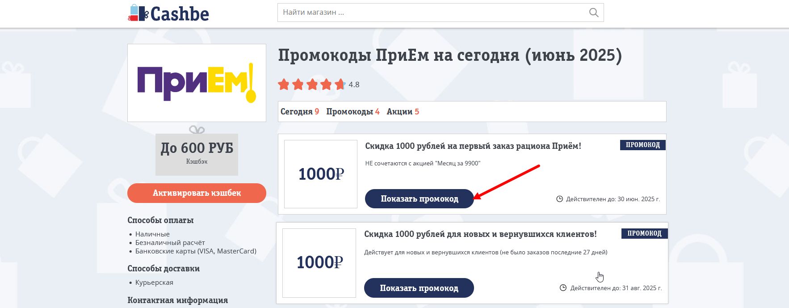Click 'Курьерская' delivery item
The height and width of the screenshot is (308, 789).
click(154, 283)
